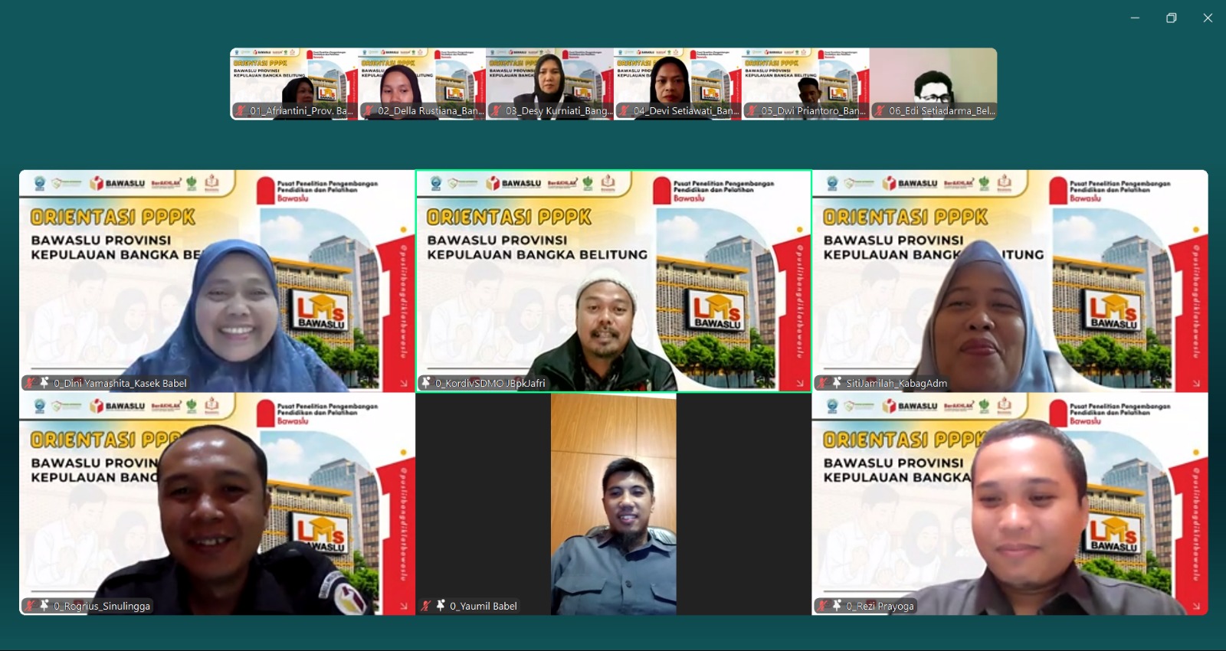The image size is (1226, 651).
Task: Click the name label "03_Desy Kurniati_Bang..."
Action: tap(559, 111)
